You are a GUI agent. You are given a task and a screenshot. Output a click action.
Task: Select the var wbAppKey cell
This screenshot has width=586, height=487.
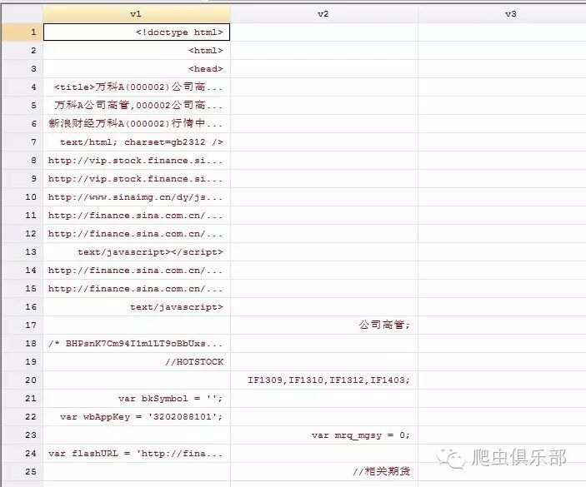tap(137, 416)
